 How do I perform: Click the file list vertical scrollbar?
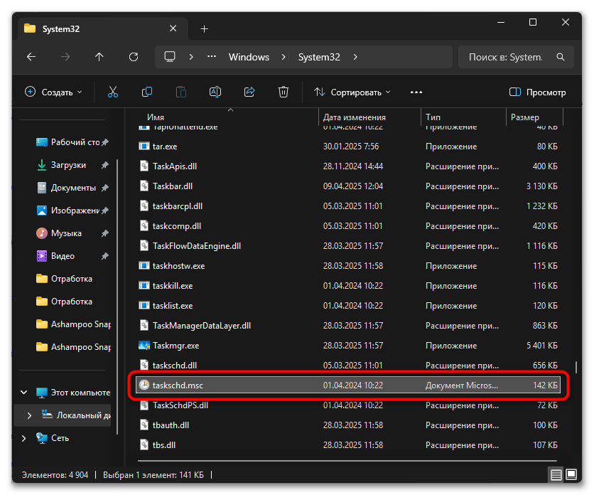pyautogui.click(x=576, y=367)
